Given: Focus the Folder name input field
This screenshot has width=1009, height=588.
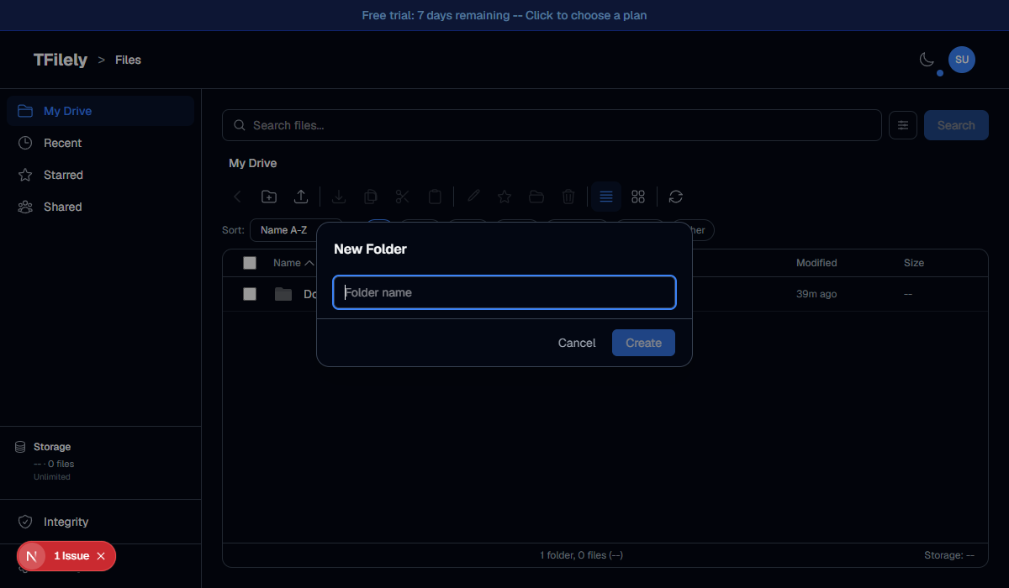Looking at the screenshot, I should (x=504, y=292).
